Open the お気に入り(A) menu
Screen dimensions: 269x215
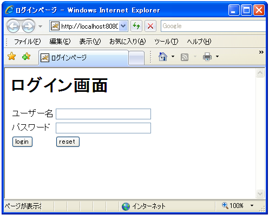click(127, 42)
